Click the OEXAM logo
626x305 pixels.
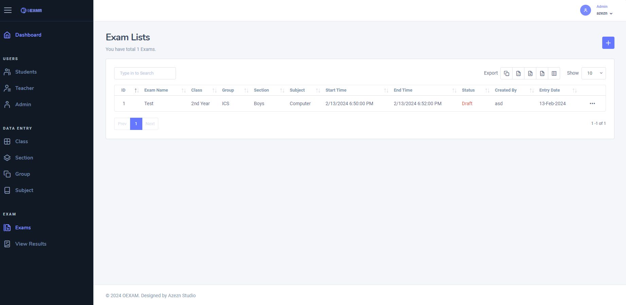click(31, 11)
